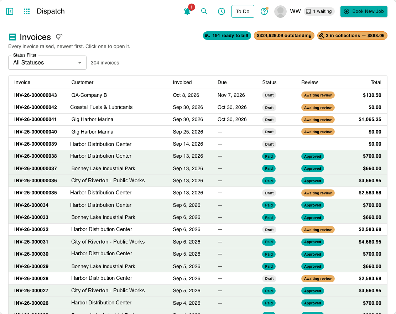
Task: Click Draft status on INV-26-000000043 row
Action: click(x=269, y=95)
